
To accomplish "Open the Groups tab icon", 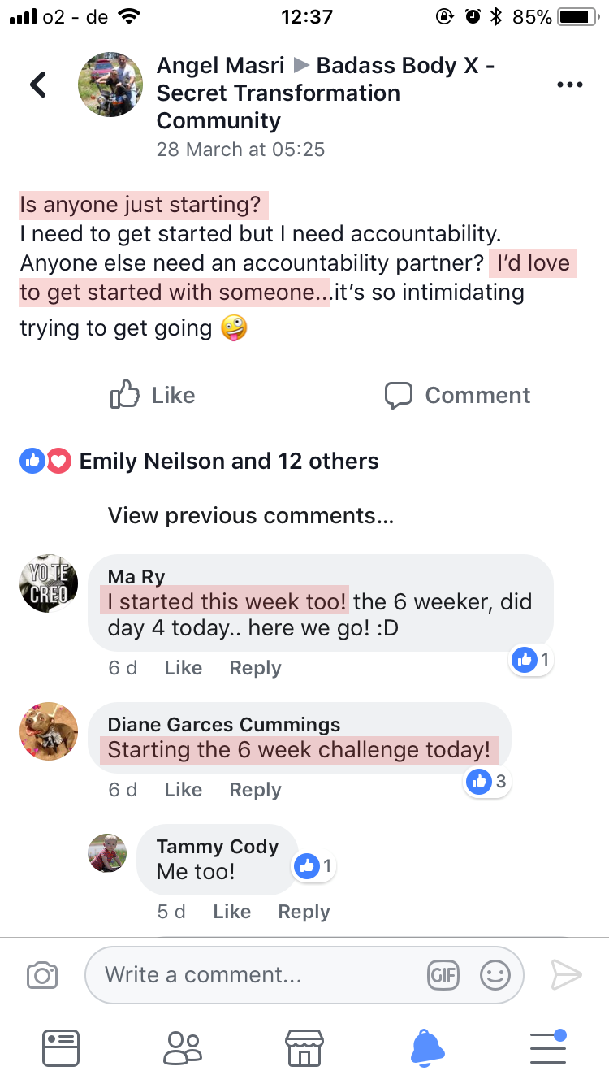I will 182,1047.
